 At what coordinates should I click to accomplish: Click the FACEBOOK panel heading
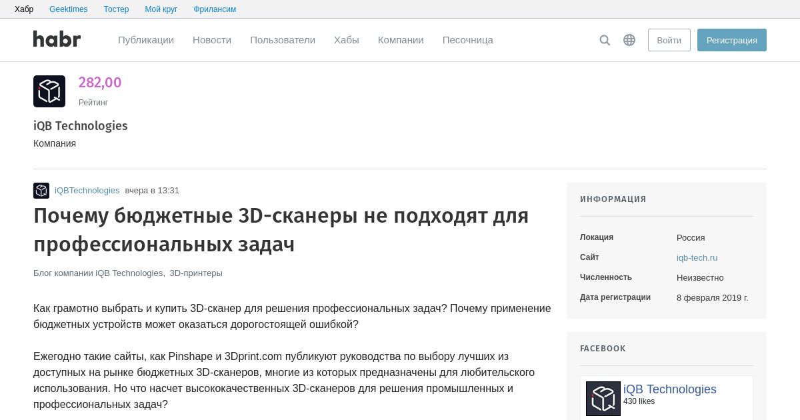pyautogui.click(x=603, y=349)
